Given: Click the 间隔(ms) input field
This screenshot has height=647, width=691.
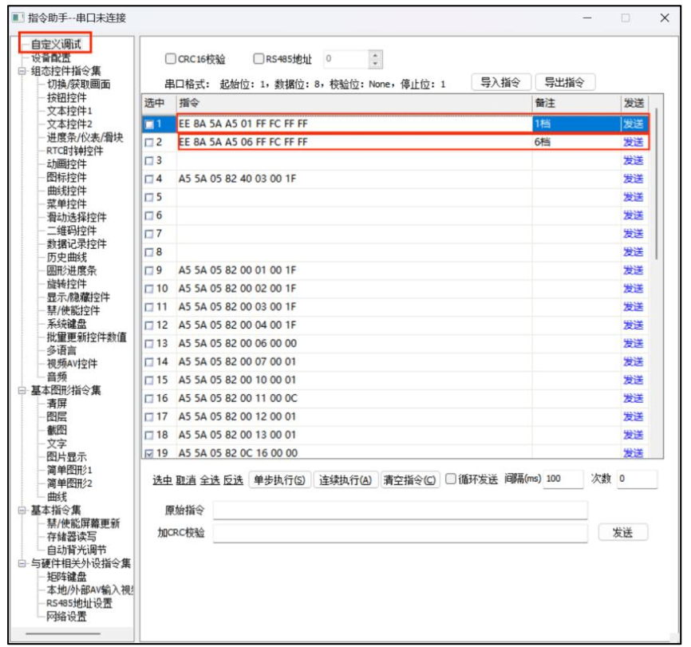Looking at the screenshot, I should coord(563,479).
